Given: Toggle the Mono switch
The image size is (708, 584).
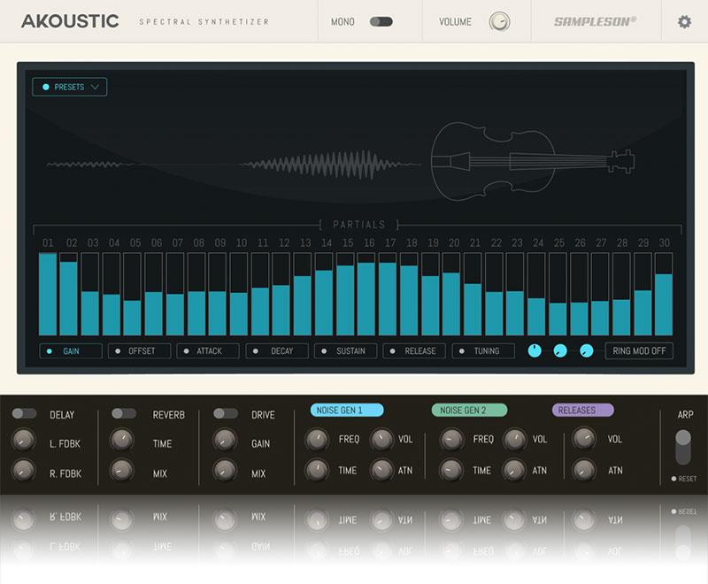Looking at the screenshot, I should [x=381, y=21].
